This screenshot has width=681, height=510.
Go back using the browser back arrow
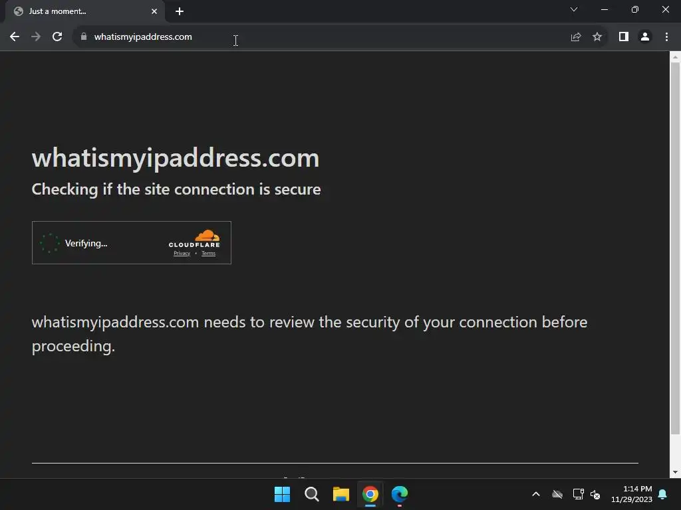click(x=15, y=37)
